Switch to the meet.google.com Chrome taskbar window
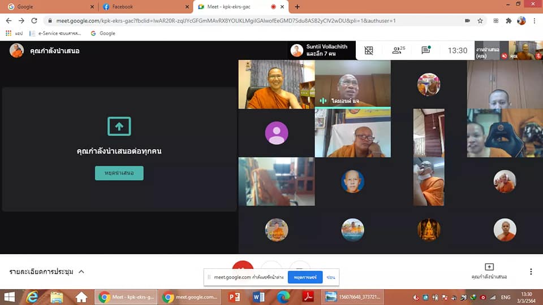Screen dimensions: 543x305 point(189,297)
